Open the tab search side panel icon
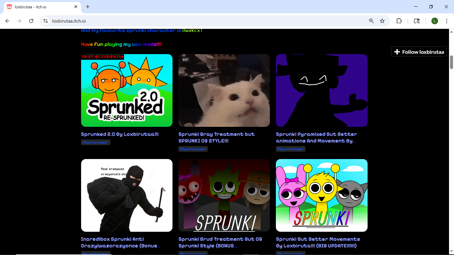 pos(416,21)
